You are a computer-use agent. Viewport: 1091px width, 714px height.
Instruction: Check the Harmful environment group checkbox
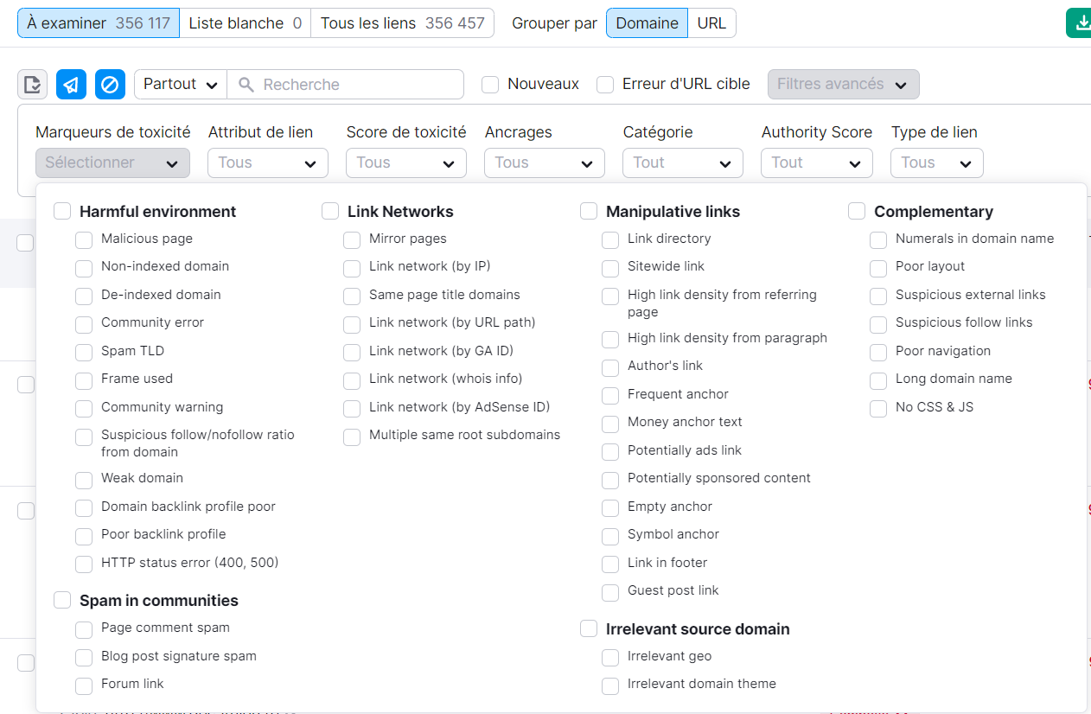[x=61, y=211]
